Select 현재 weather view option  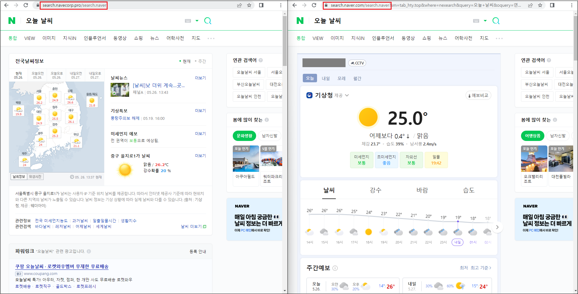coord(185,61)
